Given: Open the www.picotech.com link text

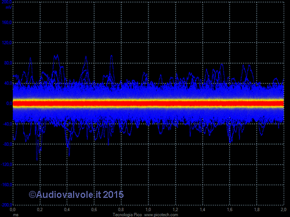Looking at the screenshot, I should pyautogui.click(x=161, y=215).
